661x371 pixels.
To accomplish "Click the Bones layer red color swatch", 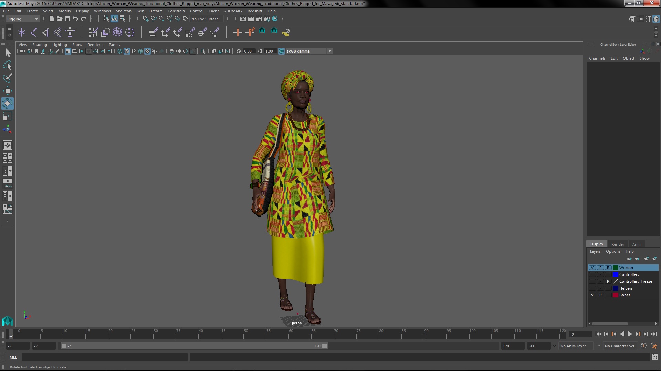I will 615,295.
